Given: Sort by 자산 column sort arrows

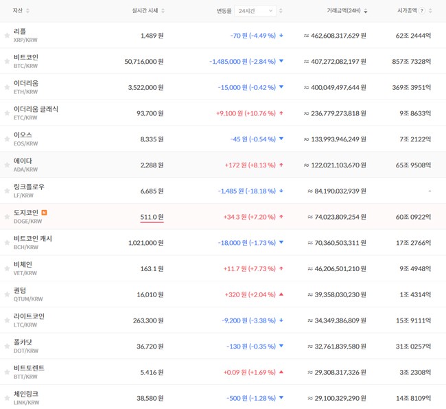Looking at the screenshot, I should point(27,11).
